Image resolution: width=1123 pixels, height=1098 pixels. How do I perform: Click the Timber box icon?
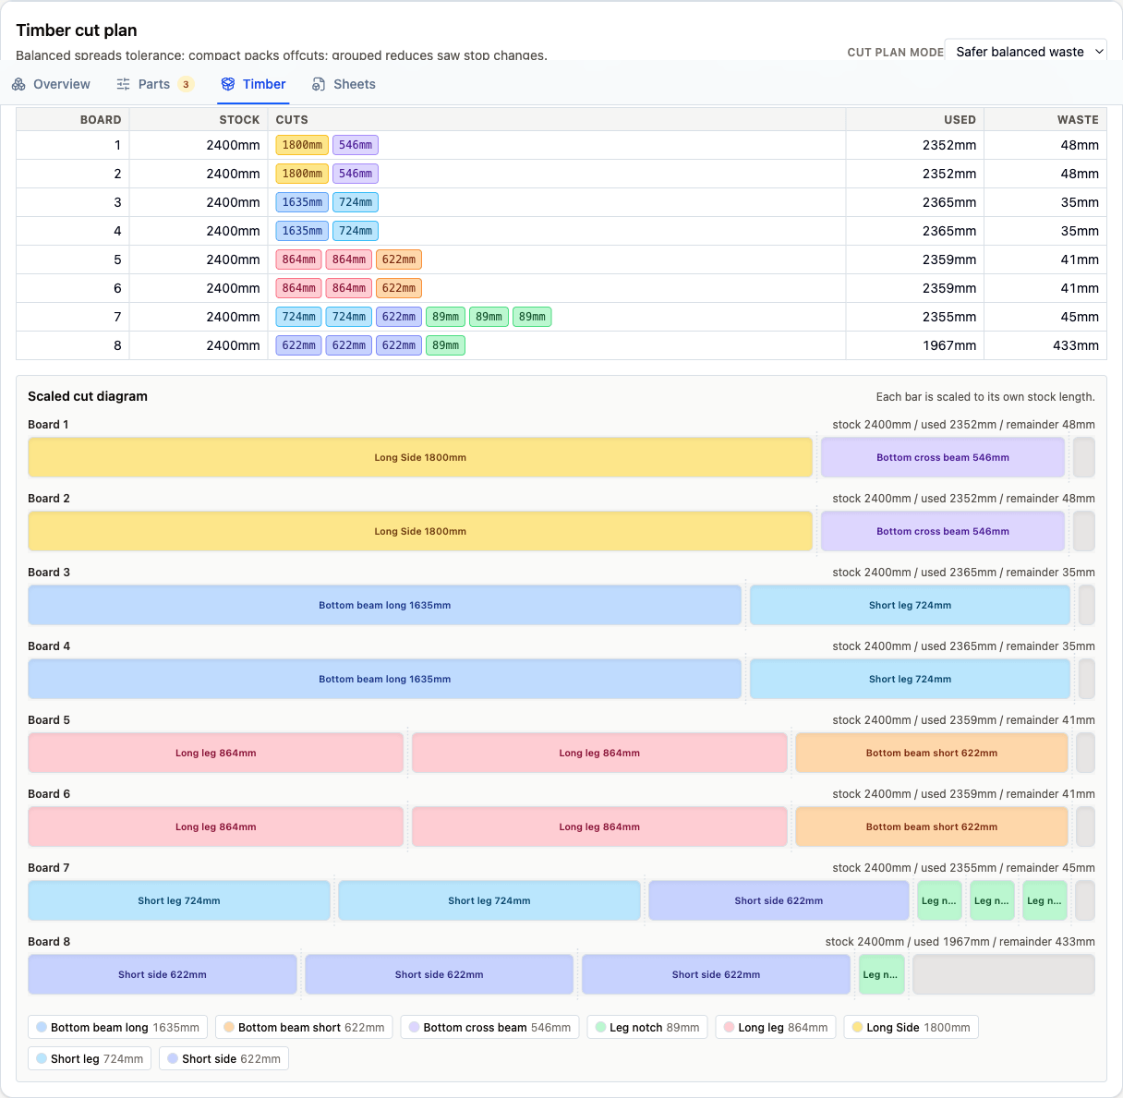tap(228, 84)
